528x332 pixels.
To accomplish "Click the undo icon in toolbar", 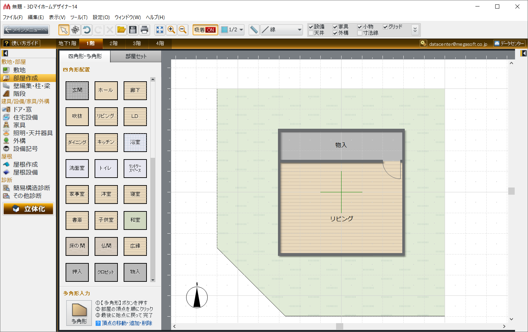I will [x=87, y=30].
